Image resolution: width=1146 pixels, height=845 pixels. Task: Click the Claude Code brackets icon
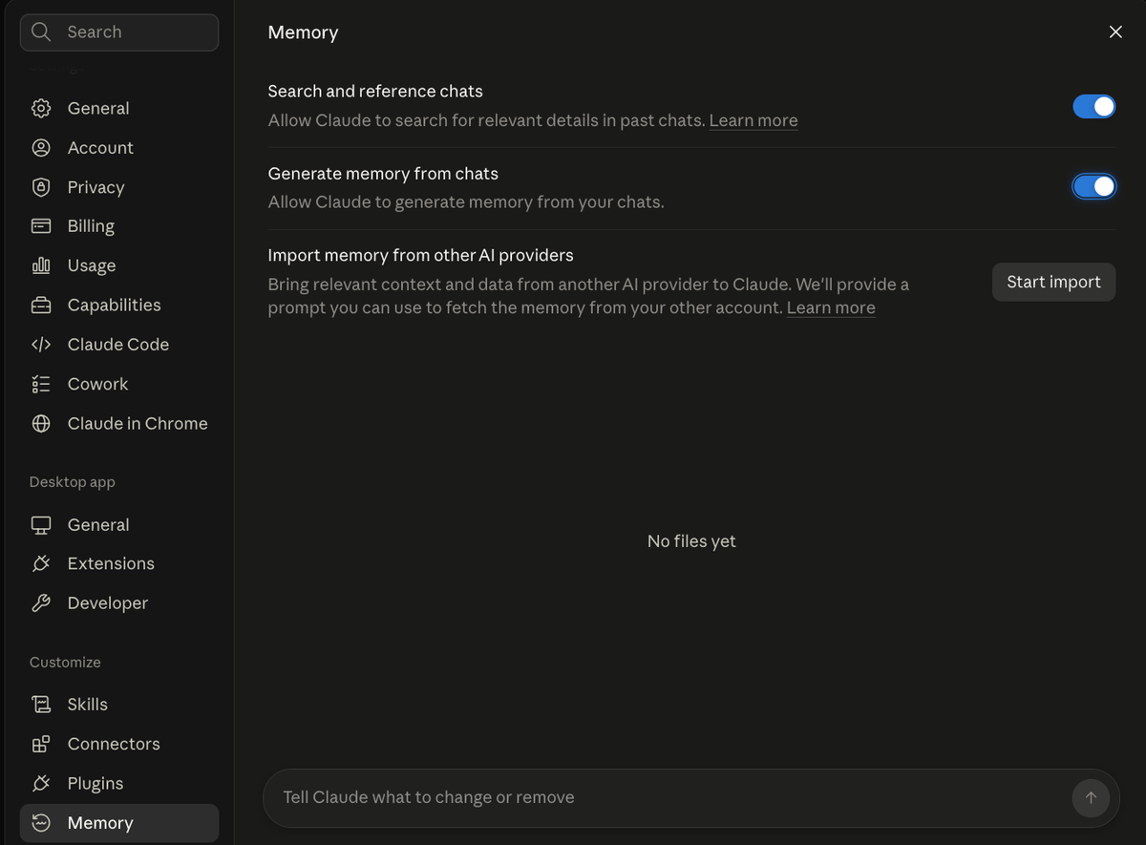click(x=41, y=345)
